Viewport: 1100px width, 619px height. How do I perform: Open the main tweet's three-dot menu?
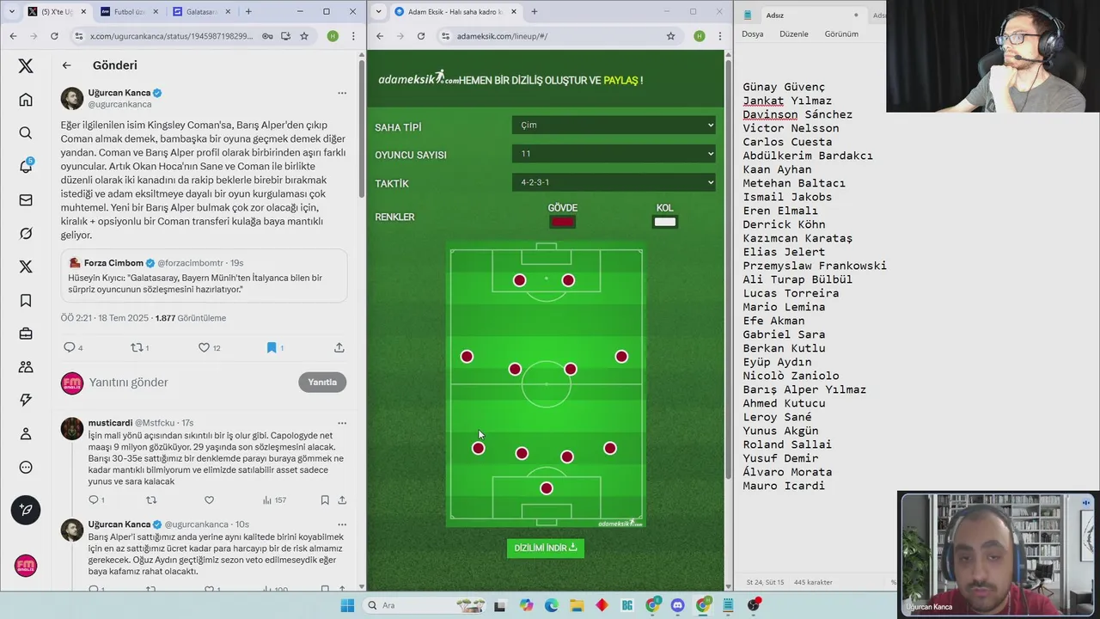point(342,93)
